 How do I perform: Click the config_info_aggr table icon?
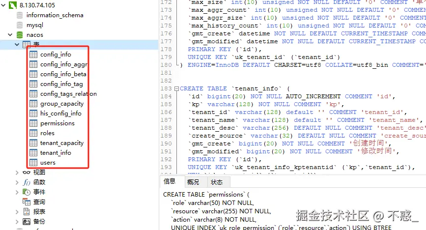[33, 64]
